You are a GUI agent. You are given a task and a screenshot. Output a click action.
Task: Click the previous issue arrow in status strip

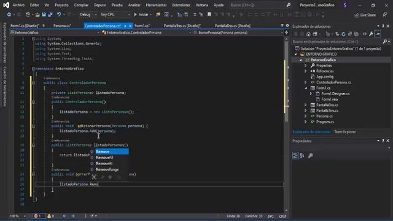tap(64, 216)
